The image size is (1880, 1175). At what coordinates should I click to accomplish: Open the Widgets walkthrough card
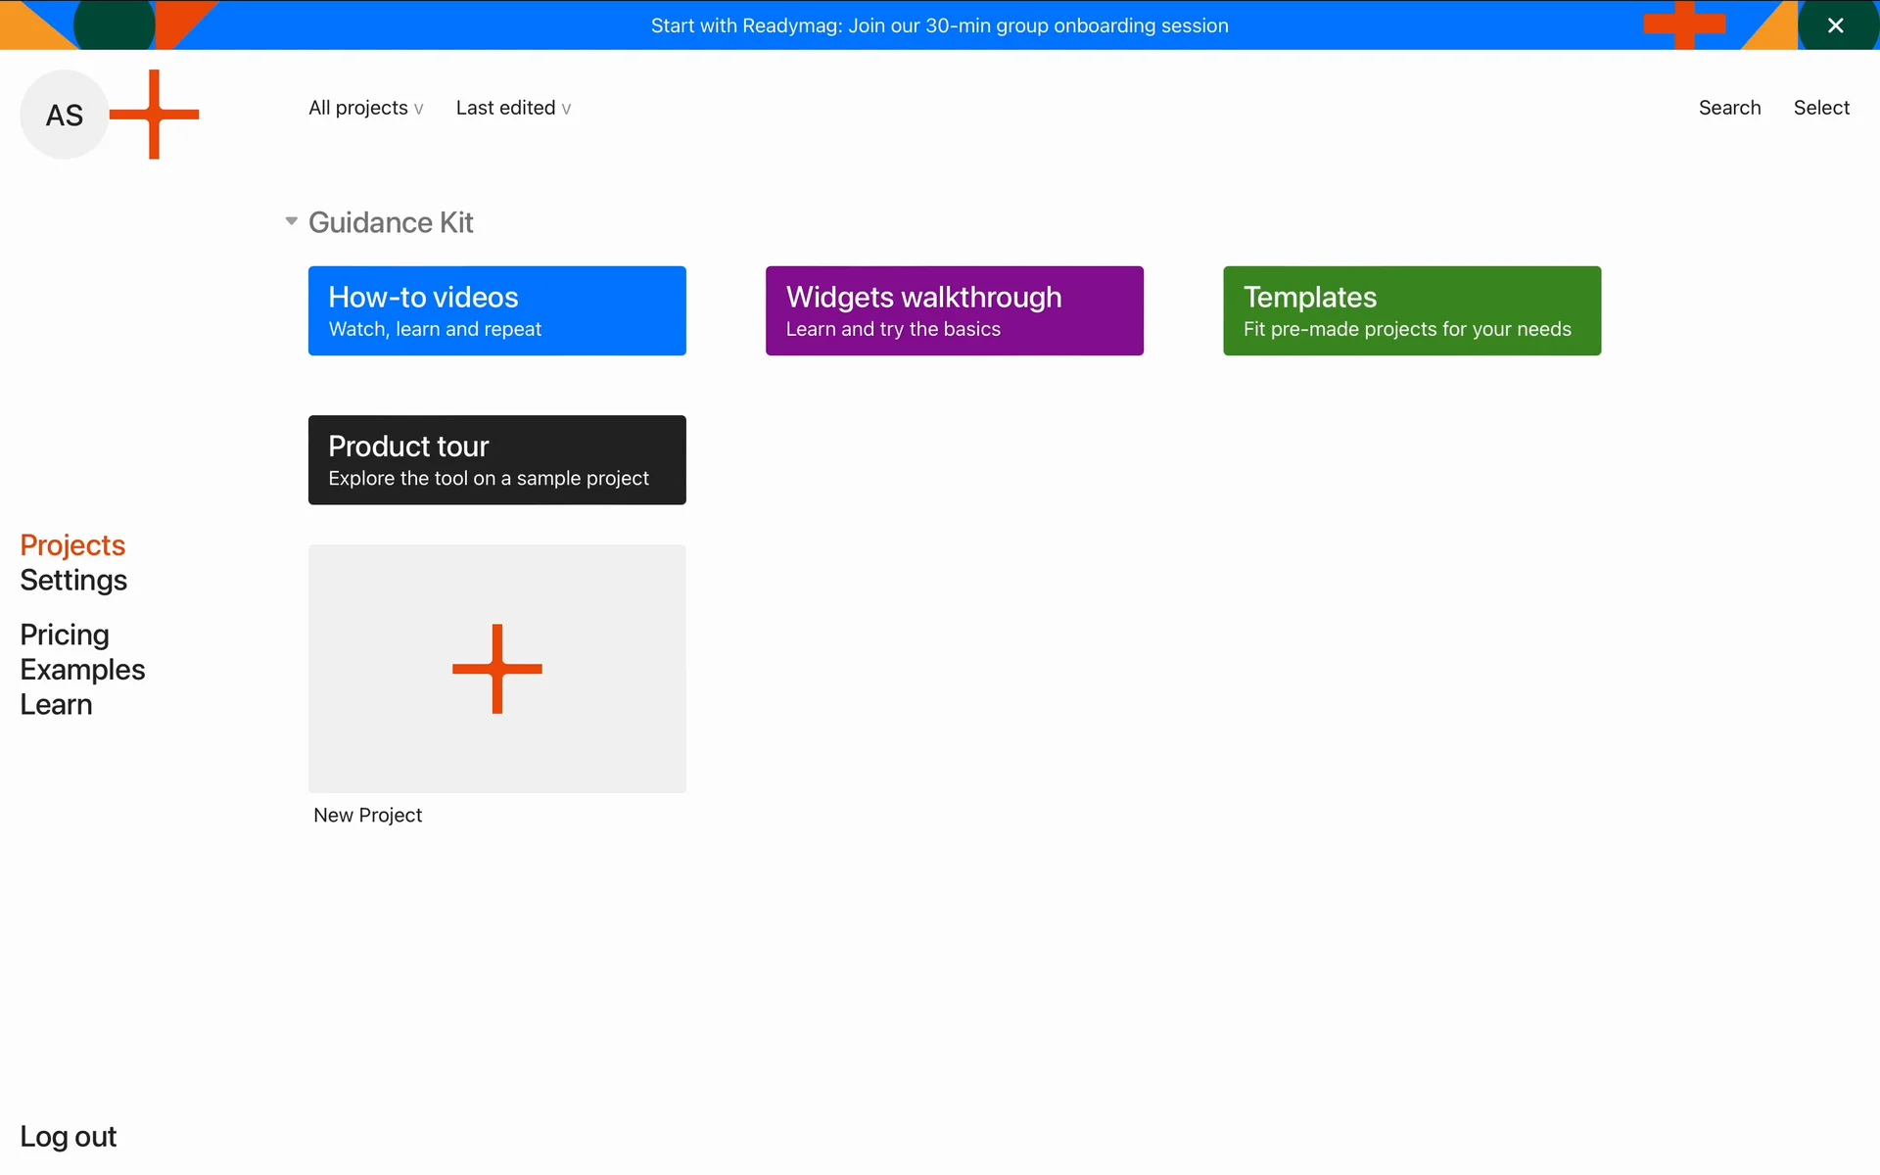tap(954, 310)
